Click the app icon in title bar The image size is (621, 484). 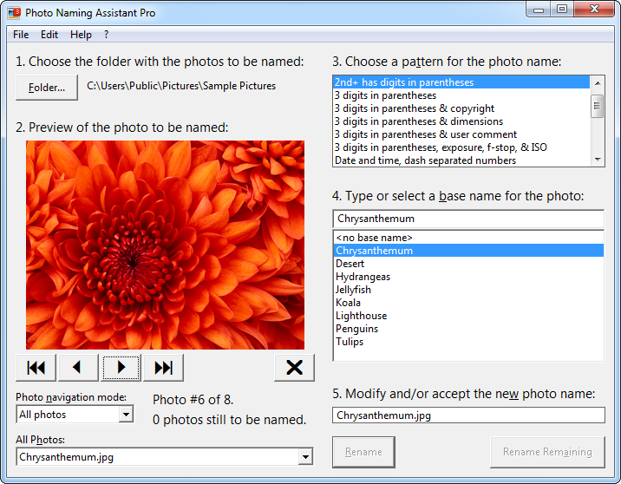[x=14, y=13]
